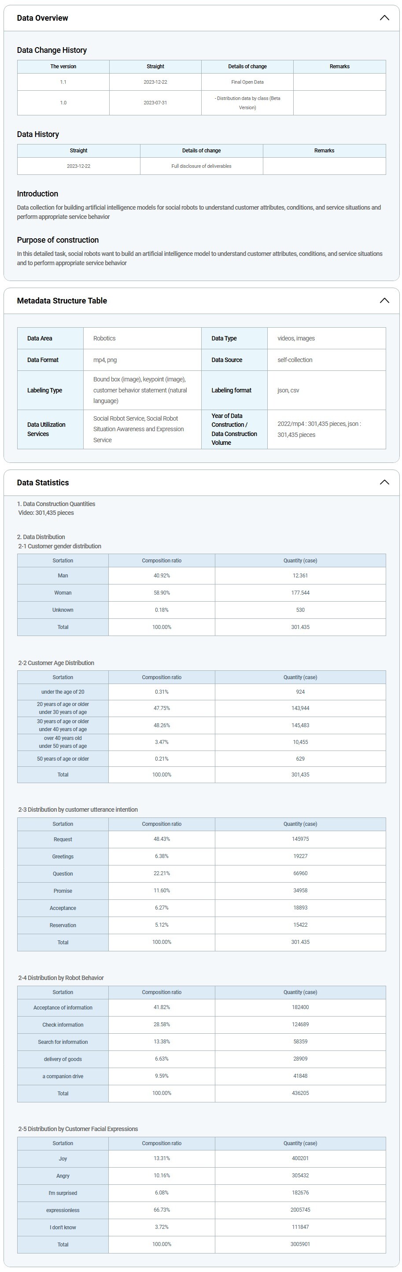The height and width of the screenshot is (1272, 402).
Task: Click the "json, csv" Labeling format value
Action: [288, 390]
